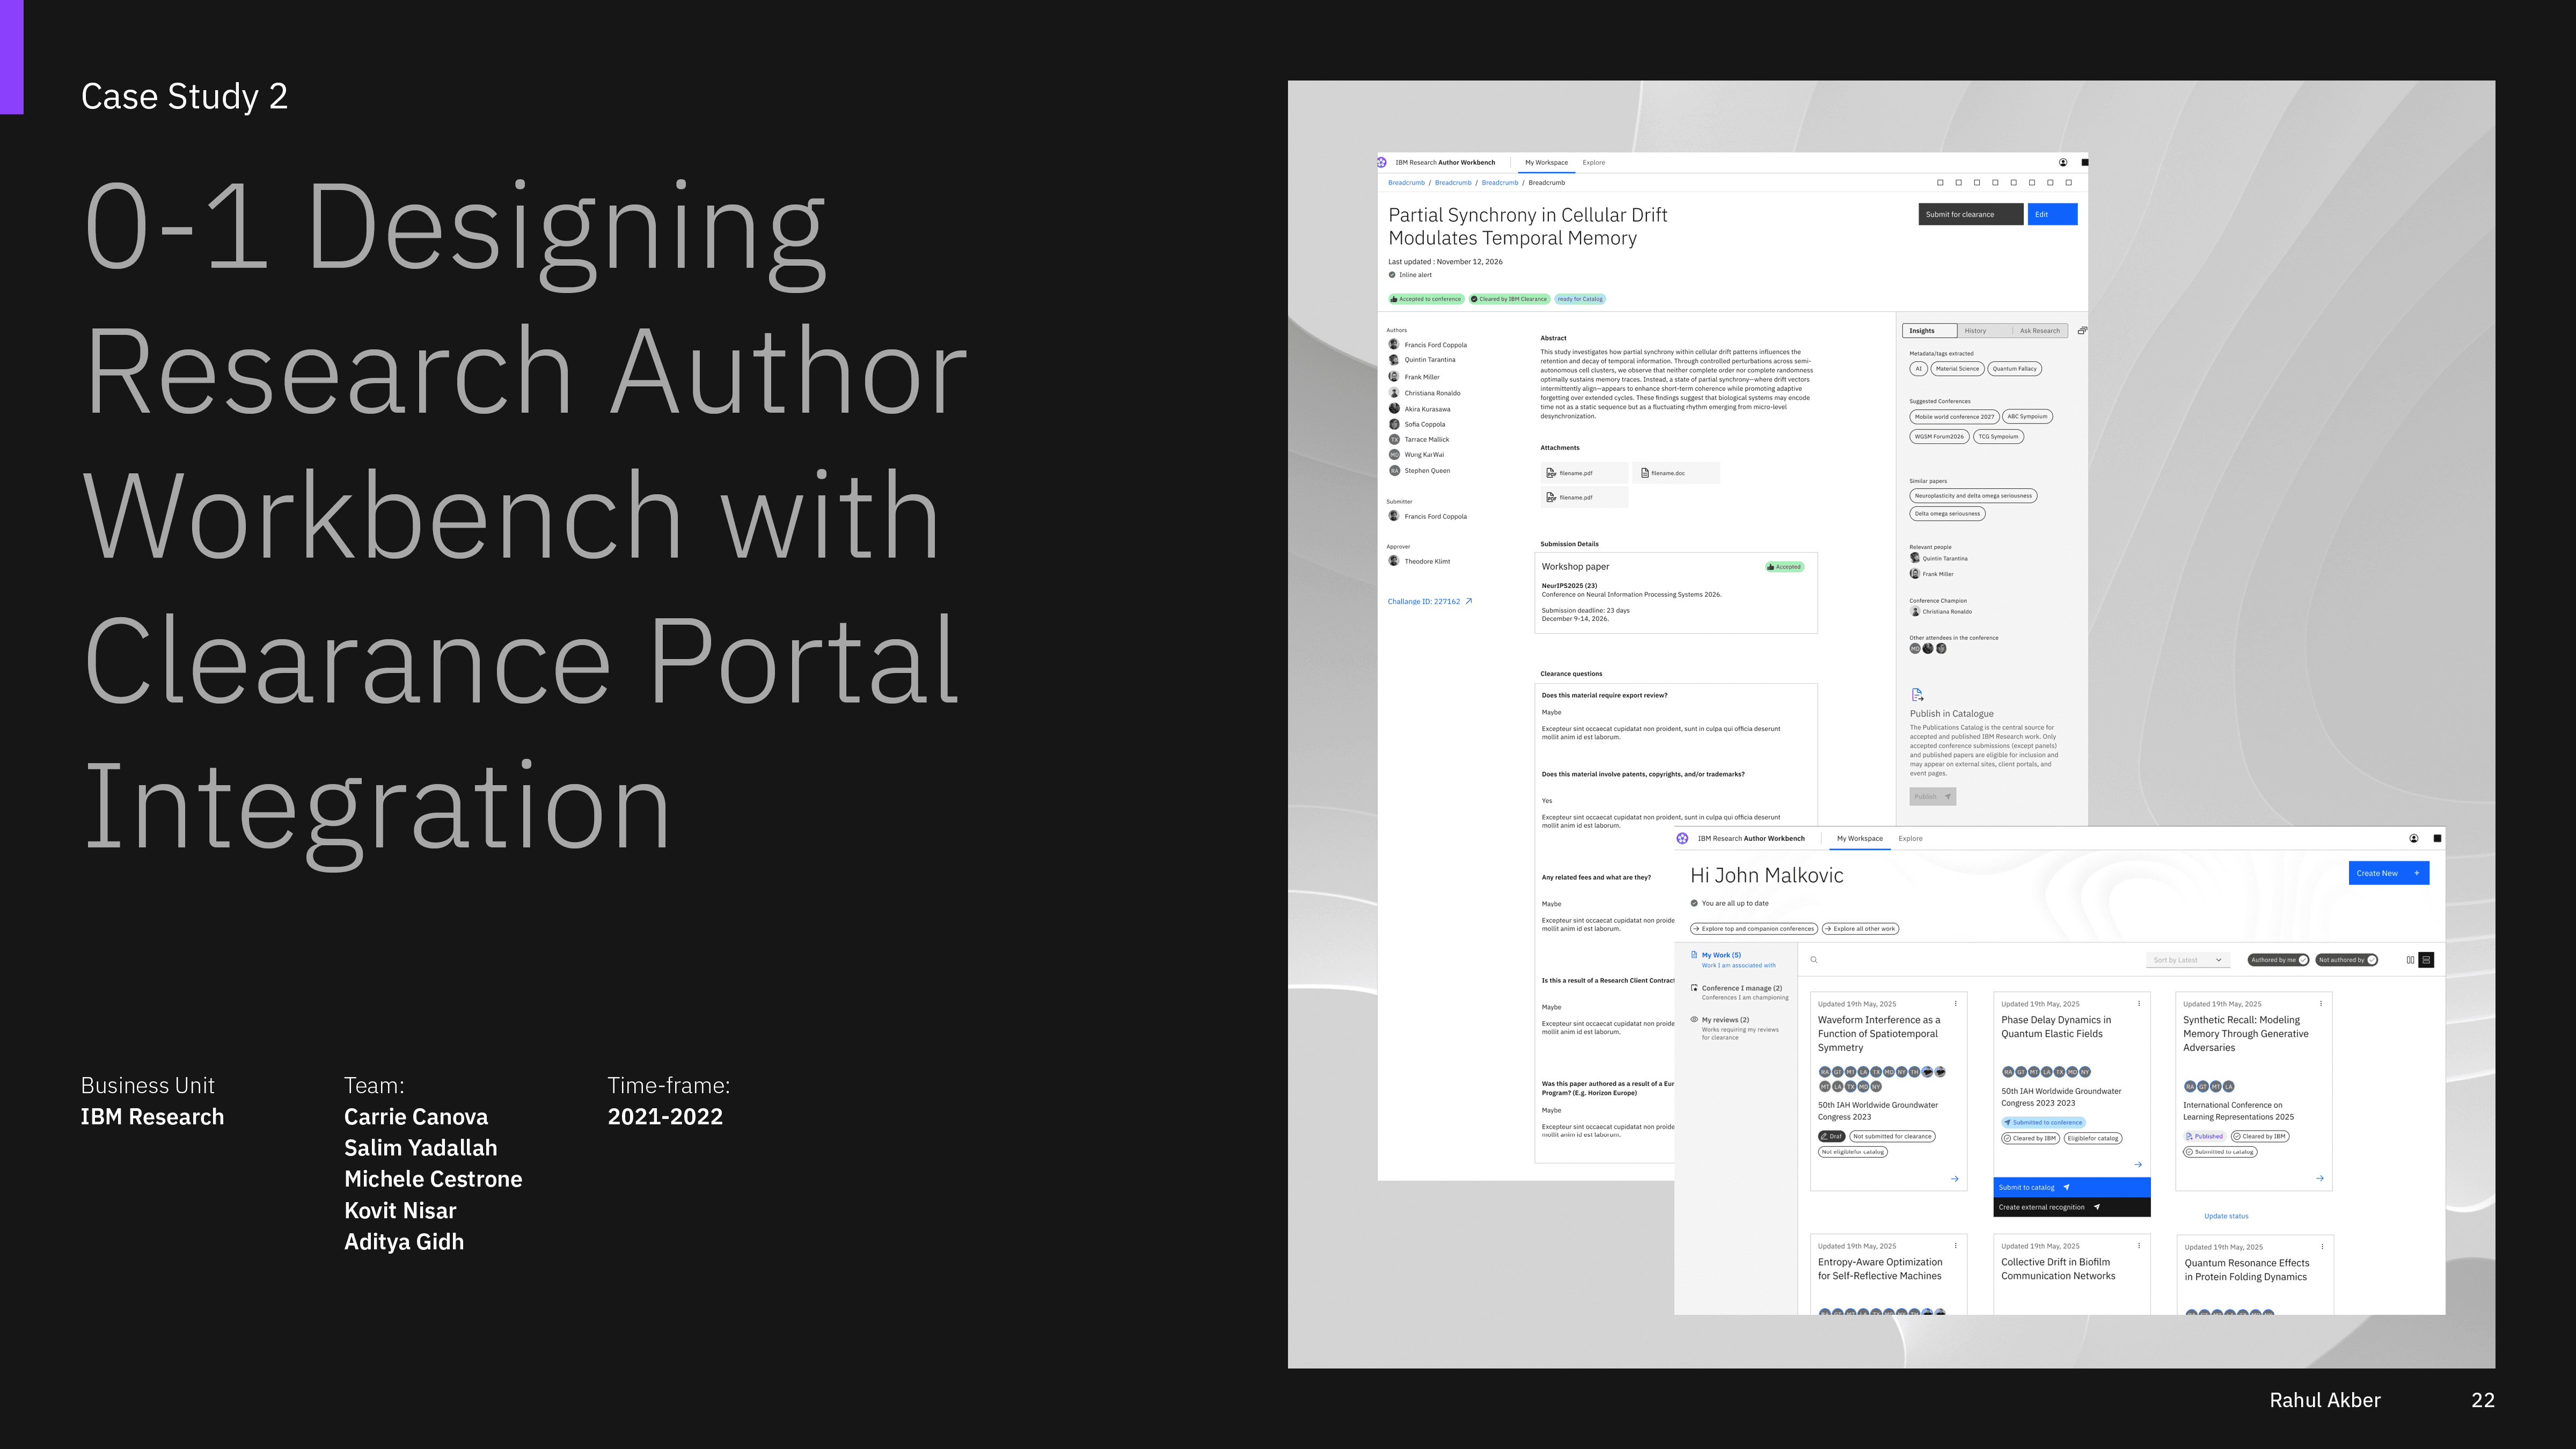Select Conference I manage in sidebar
The height and width of the screenshot is (1449, 2576).
[1741, 988]
